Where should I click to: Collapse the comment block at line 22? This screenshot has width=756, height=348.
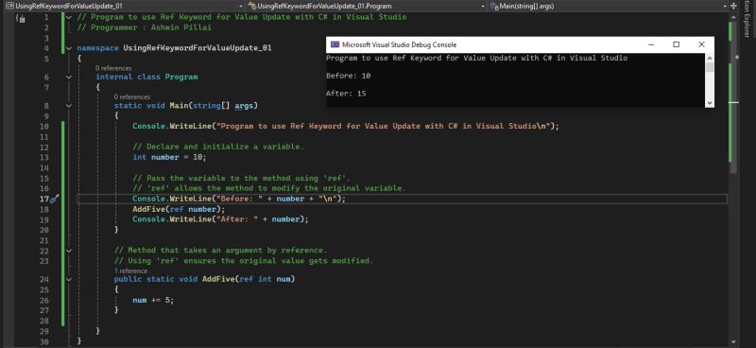(68, 251)
